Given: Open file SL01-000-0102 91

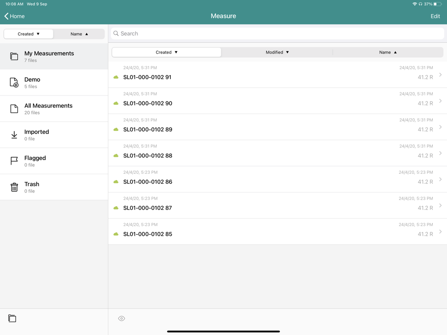Looking at the screenshot, I should pyautogui.click(x=278, y=75).
